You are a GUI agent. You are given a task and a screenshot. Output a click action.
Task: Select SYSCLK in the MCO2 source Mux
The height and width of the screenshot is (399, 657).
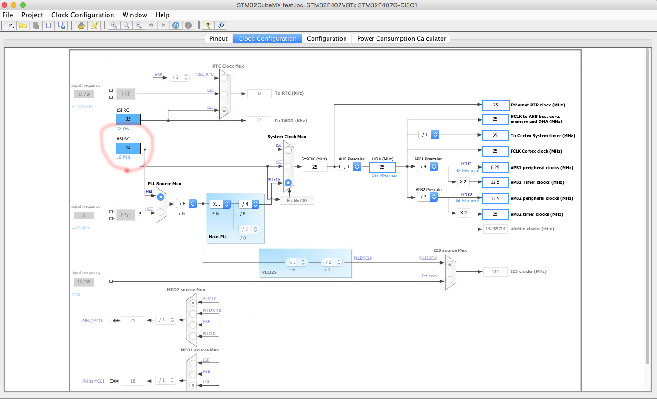193,303
